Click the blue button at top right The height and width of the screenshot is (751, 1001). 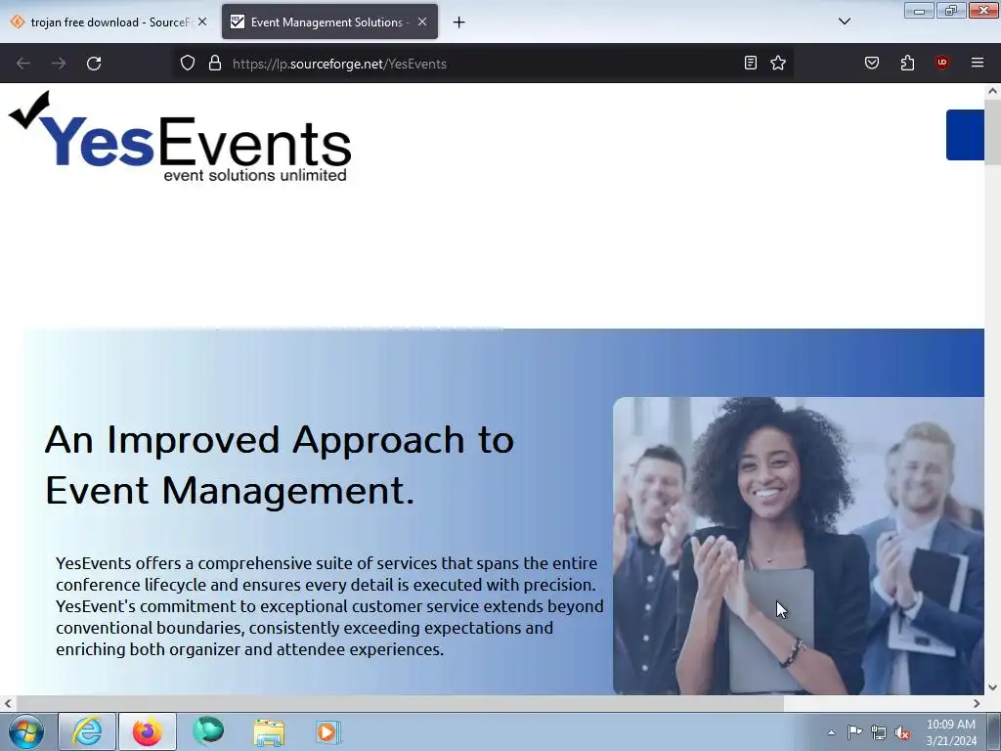point(965,135)
